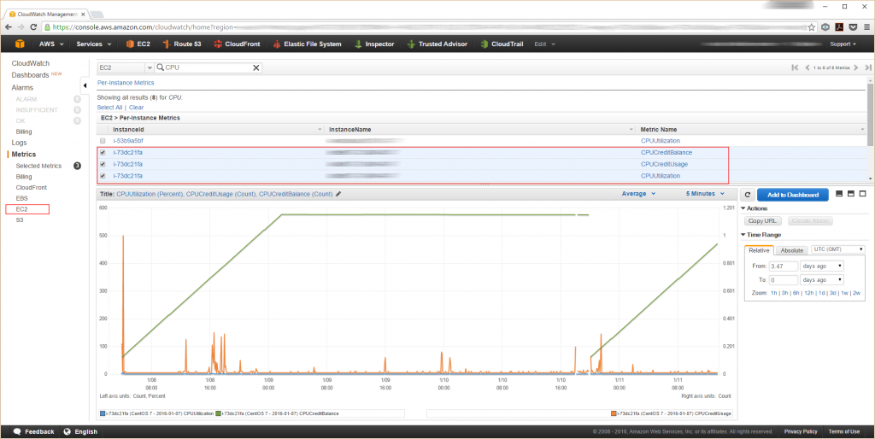Click the Feedback speech bubble in footer

tap(17, 432)
